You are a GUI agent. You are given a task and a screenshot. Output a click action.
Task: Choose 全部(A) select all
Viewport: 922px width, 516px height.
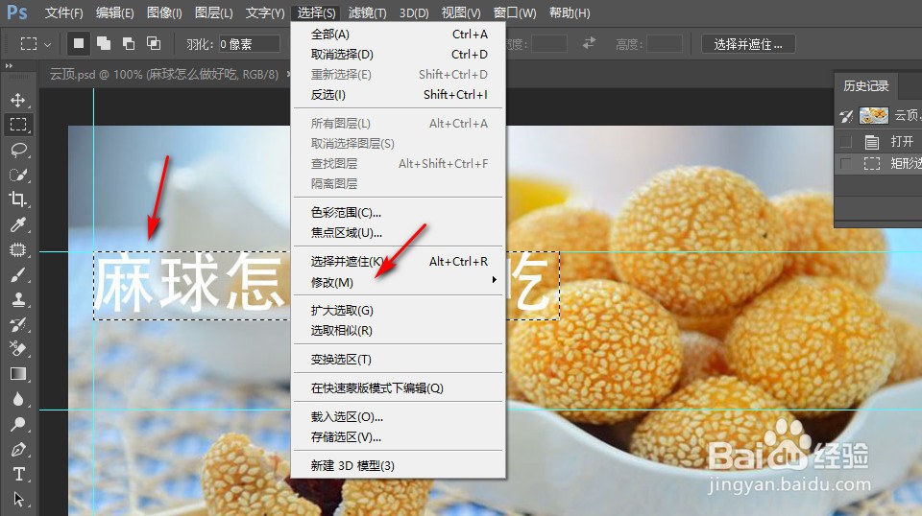tap(399, 34)
